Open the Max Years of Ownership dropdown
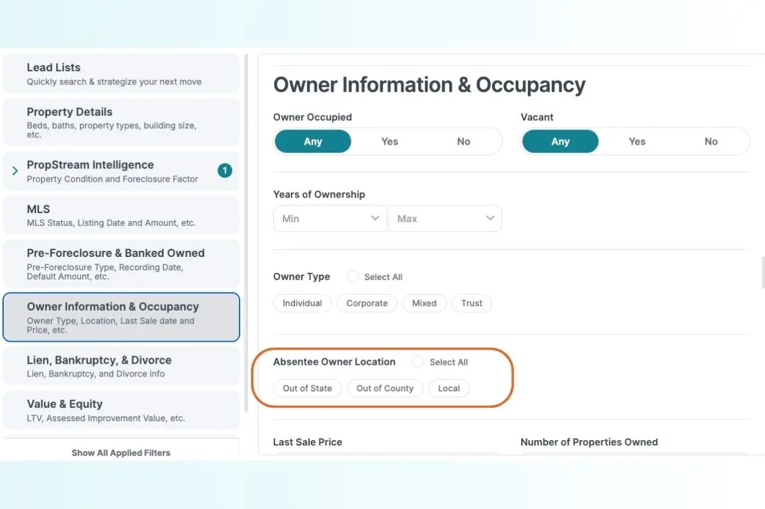This screenshot has height=509, width=765. [445, 218]
